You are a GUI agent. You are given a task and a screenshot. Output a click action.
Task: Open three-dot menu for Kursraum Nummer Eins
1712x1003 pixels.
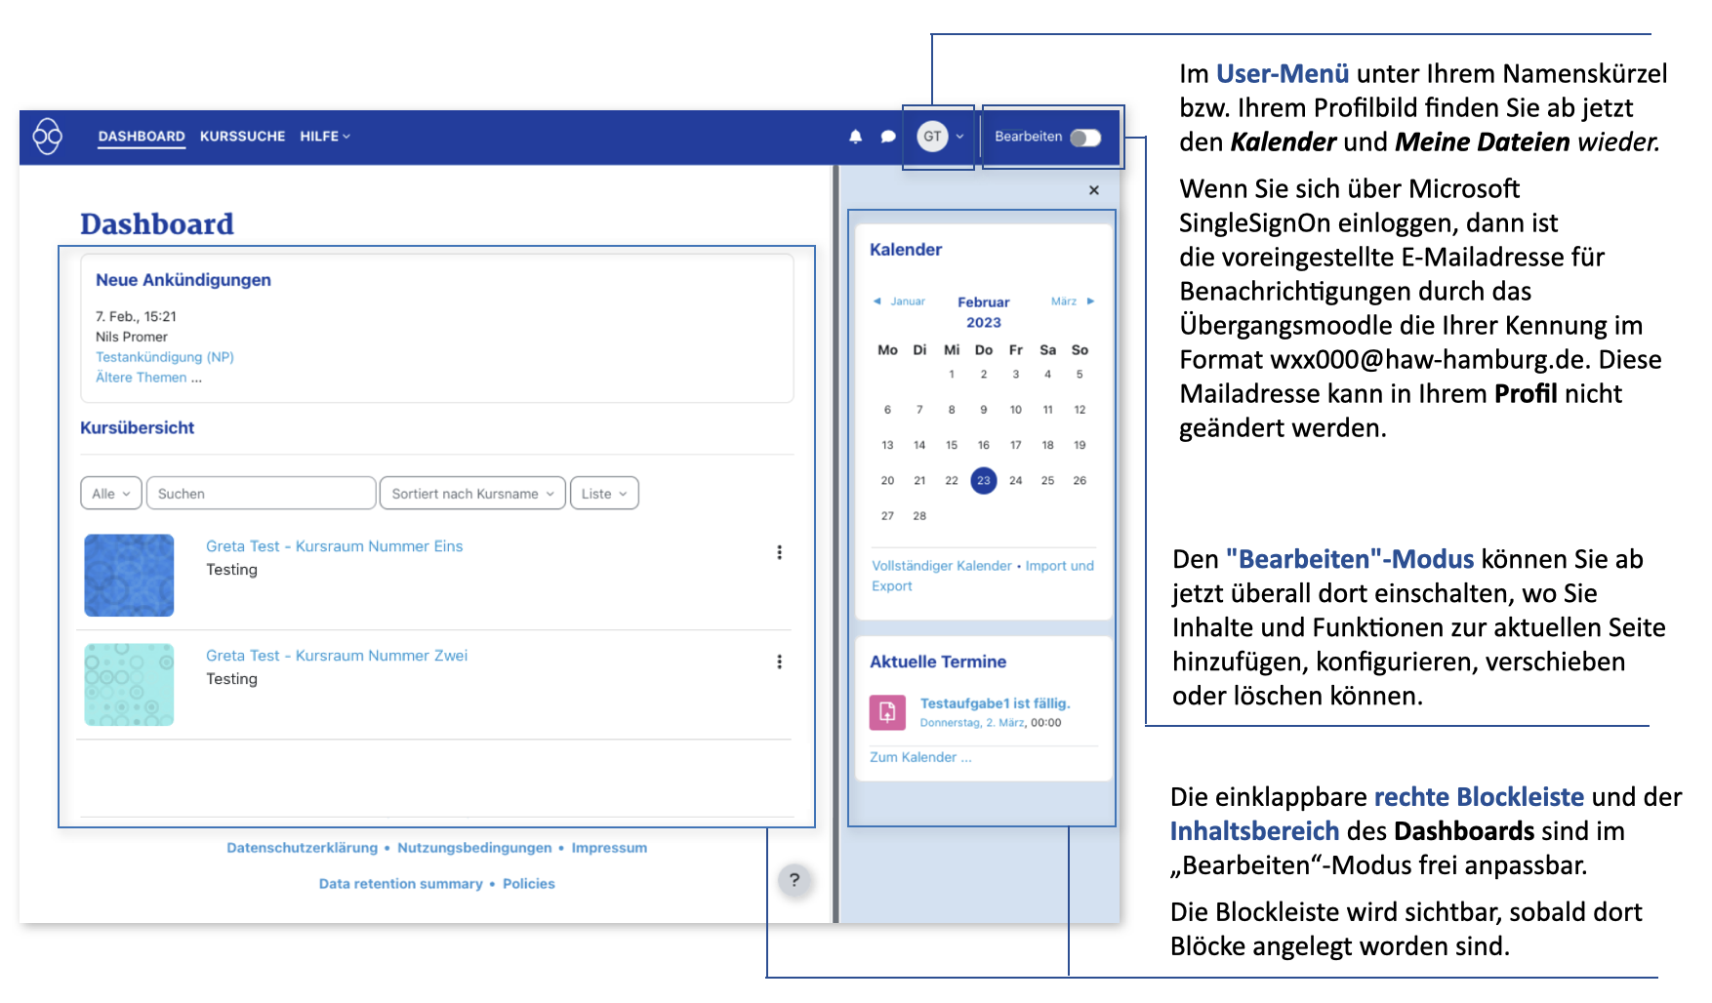coord(779,552)
